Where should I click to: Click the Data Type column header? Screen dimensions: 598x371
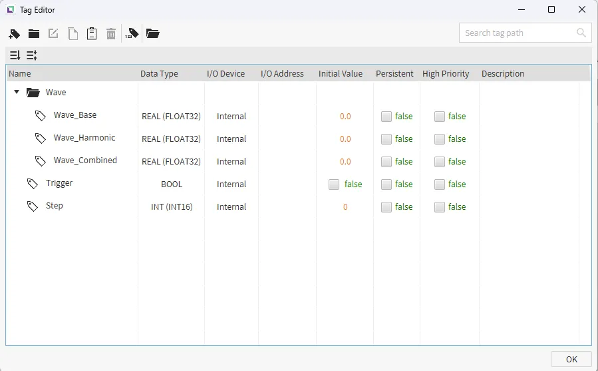(159, 74)
